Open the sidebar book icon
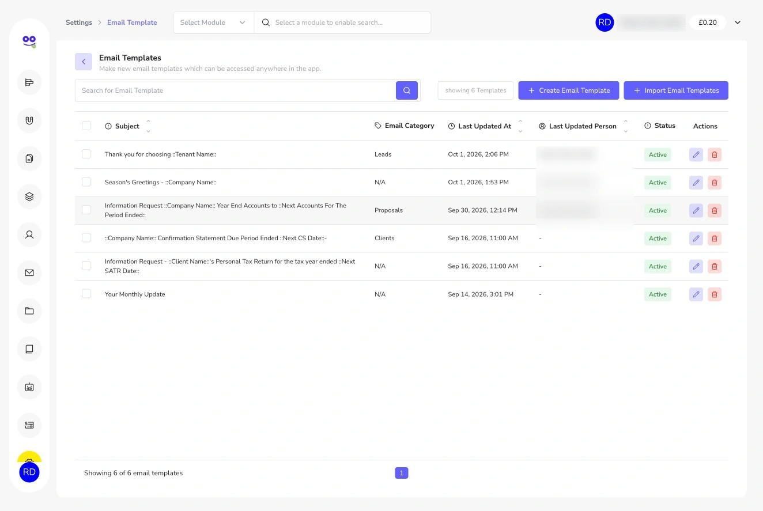Image resolution: width=763 pixels, height=511 pixels. point(29,349)
